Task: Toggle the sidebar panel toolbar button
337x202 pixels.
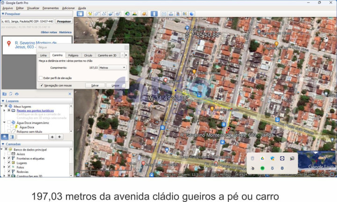Action: point(80,14)
